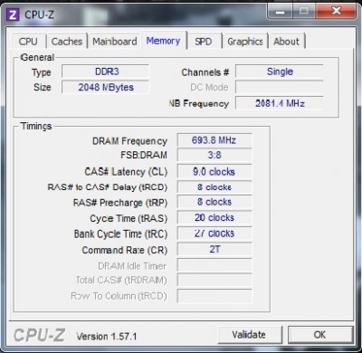Click the empty DRAM Idle Timer field

click(x=214, y=265)
